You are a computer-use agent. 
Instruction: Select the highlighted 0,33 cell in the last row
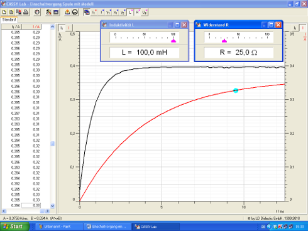point(31,205)
